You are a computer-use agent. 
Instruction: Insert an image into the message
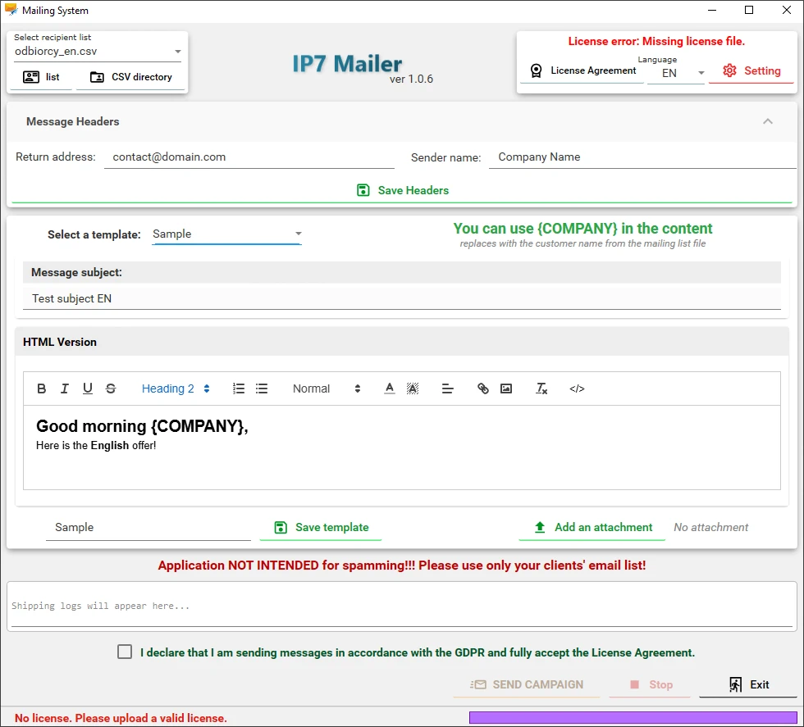coord(506,388)
